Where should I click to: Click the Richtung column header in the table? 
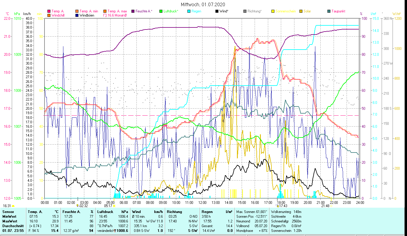click(174, 212)
